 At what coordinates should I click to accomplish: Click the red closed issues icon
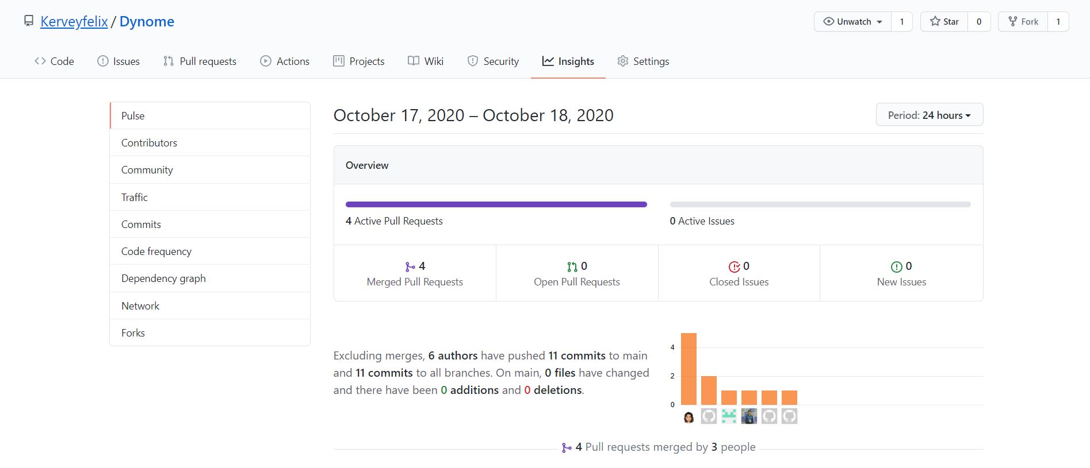coord(734,266)
